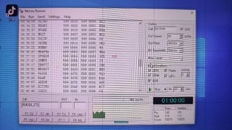The height and width of the screenshot is (130, 232).
Task: Select the KB4BS log row
Action: coord(79,26)
